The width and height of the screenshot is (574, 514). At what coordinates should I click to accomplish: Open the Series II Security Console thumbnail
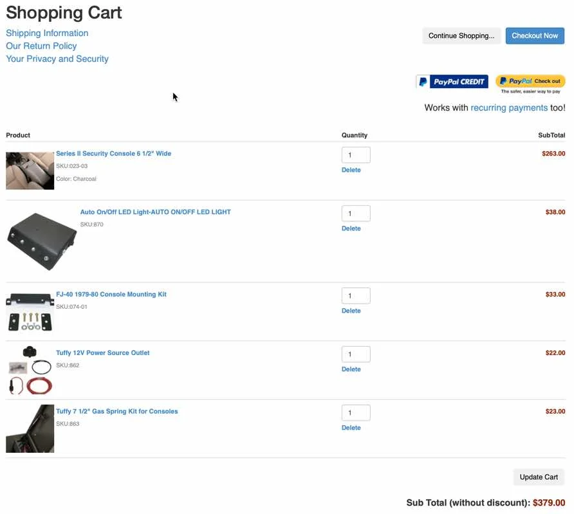tap(30, 170)
